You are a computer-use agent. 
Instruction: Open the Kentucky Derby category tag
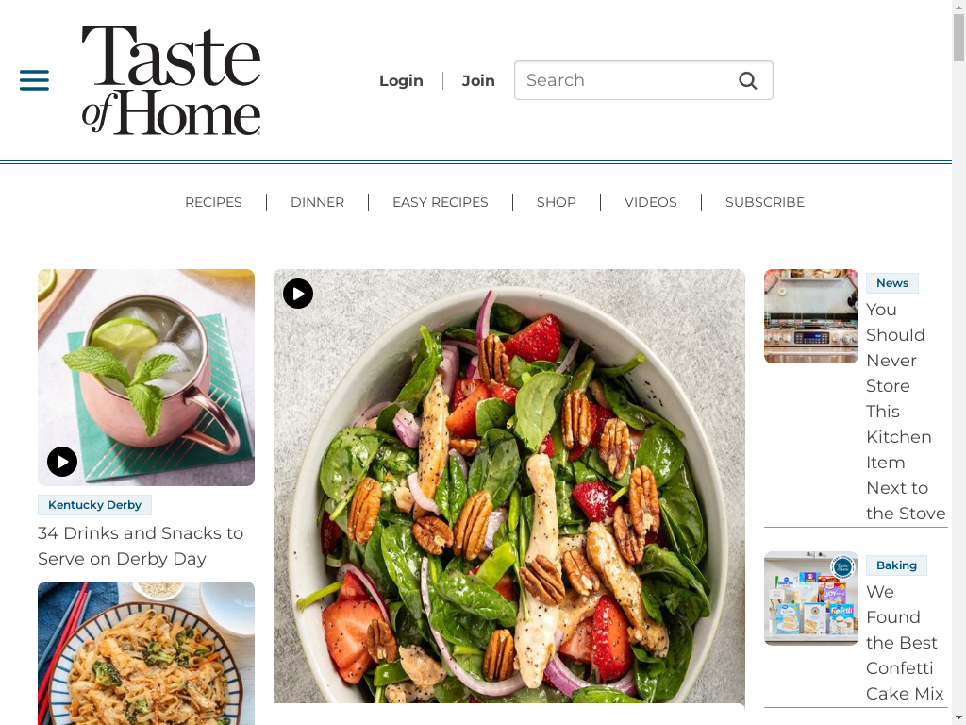tap(95, 505)
